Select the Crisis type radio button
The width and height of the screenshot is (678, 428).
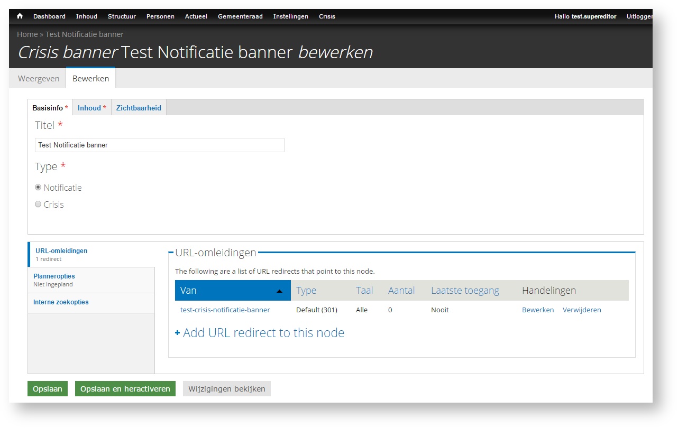[38, 204]
